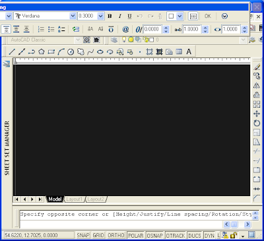Jump to the last layout tab
The height and width of the screenshot is (241, 264).
(40, 199)
